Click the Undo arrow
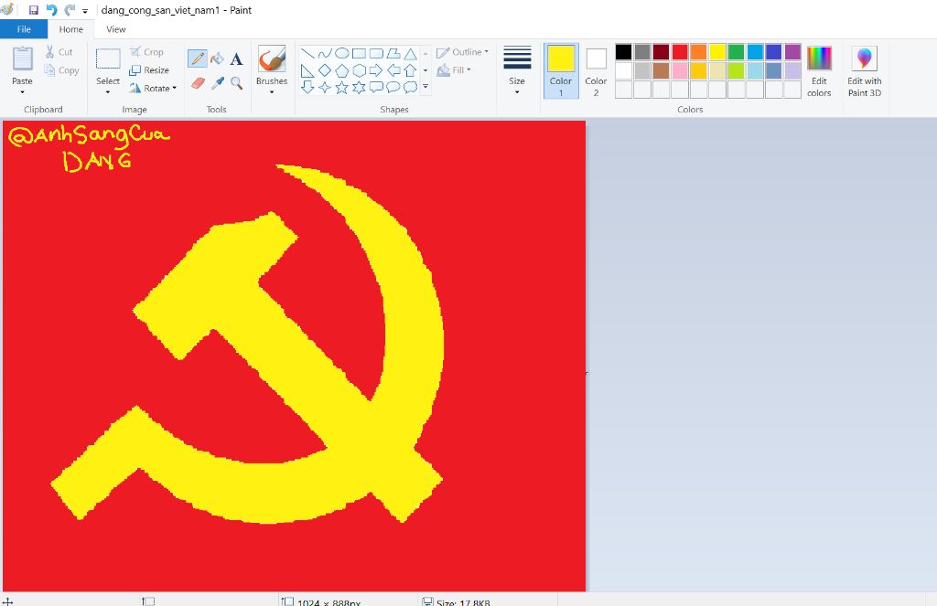 (51, 10)
